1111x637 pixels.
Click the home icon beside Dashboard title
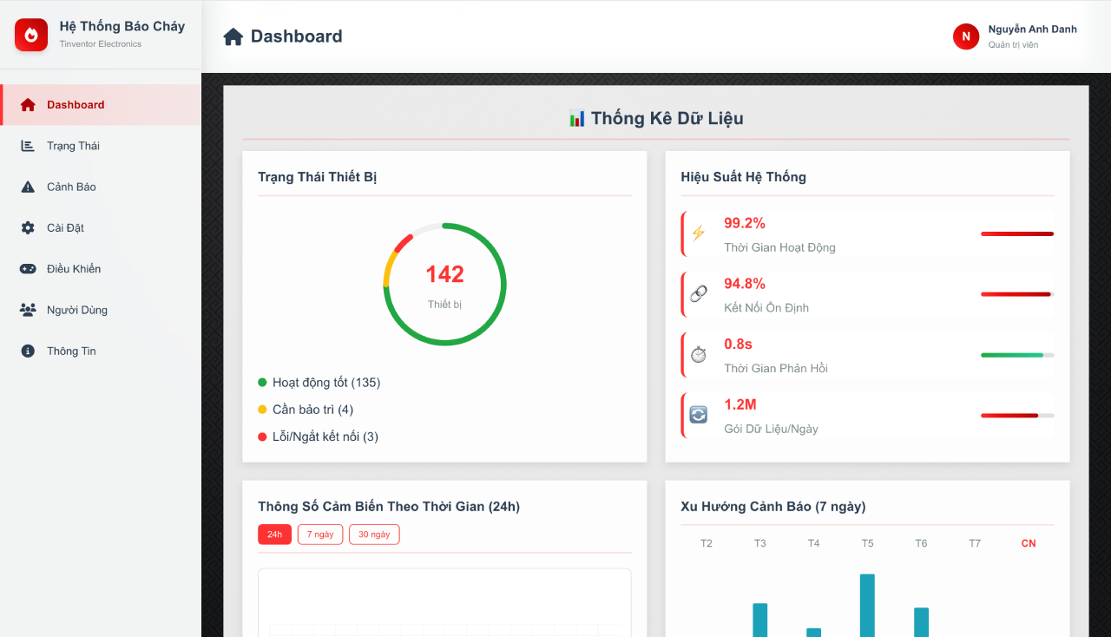[x=233, y=36]
